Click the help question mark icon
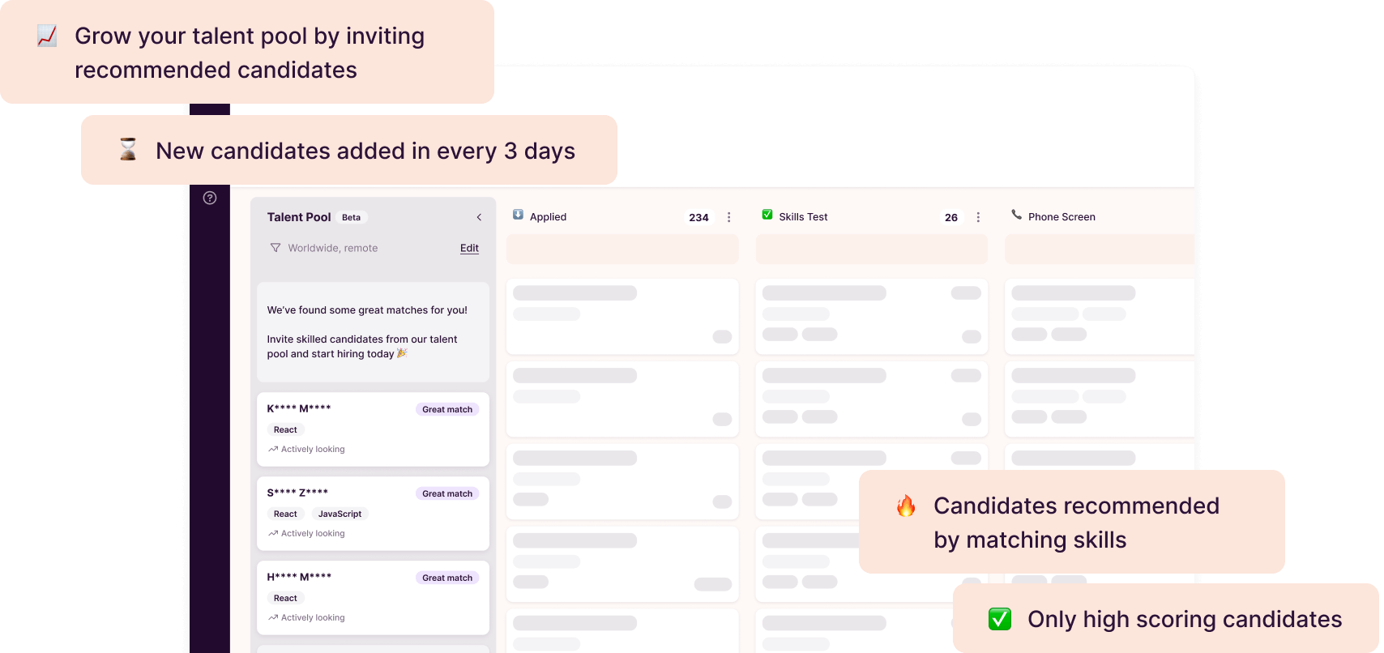 tap(210, 198)
